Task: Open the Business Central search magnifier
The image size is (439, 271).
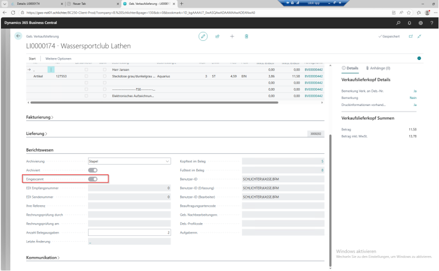Action: point(398,23)
